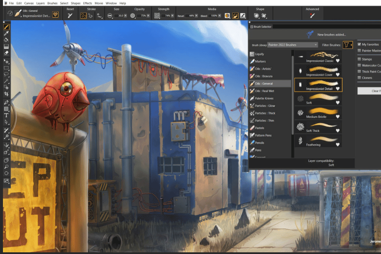381x254 pixels.
Task: Select the Paint Bucket fill tool
Action: point(6,40)
